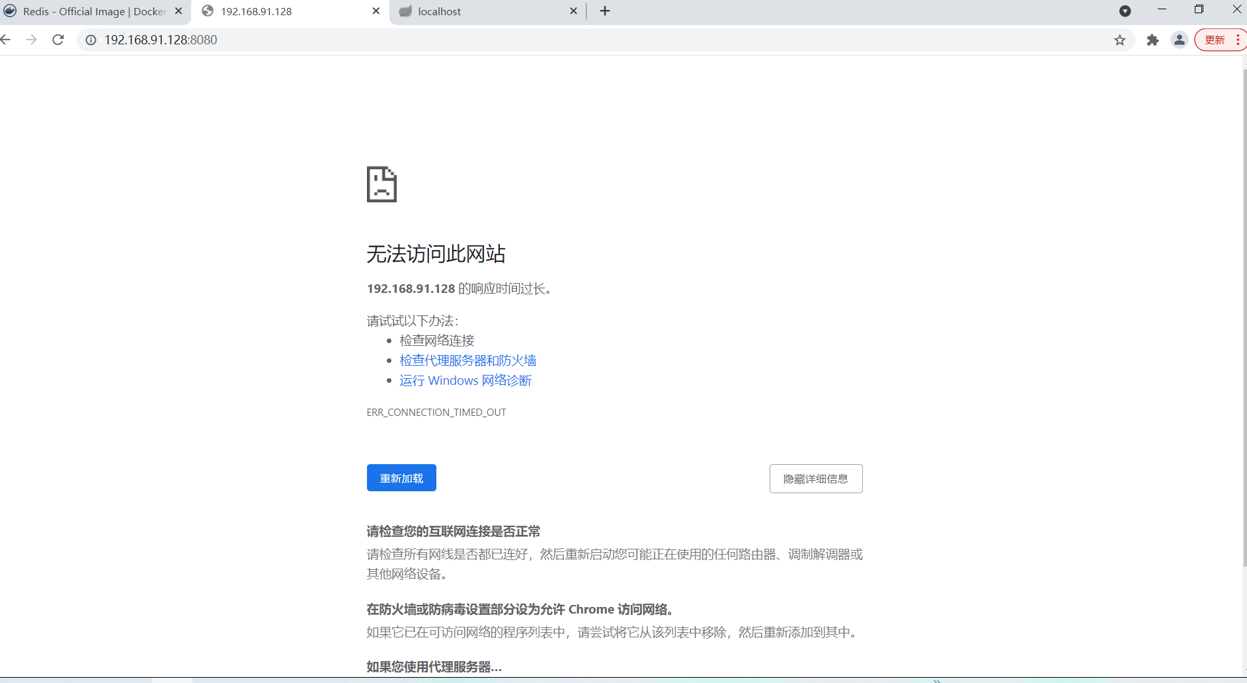Viewport: 1247px width, 683px height.
Task: Open the Chrome profile avatar icon
Action: point(1180,40)
